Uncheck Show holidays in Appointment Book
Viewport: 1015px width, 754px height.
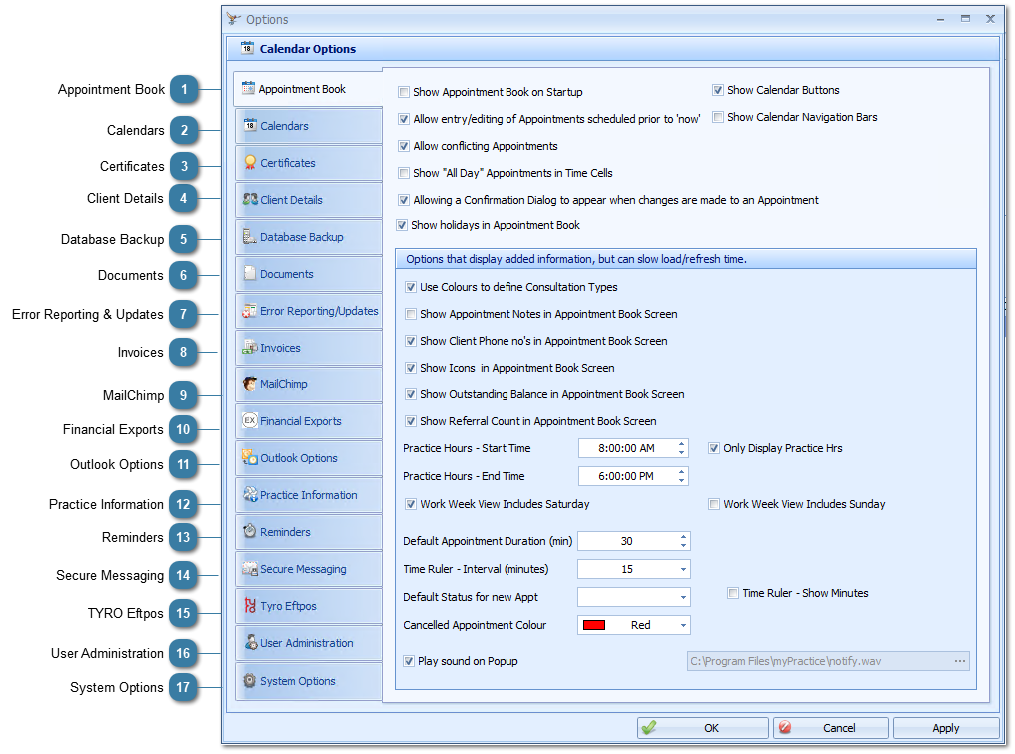[x=402, y=226]
